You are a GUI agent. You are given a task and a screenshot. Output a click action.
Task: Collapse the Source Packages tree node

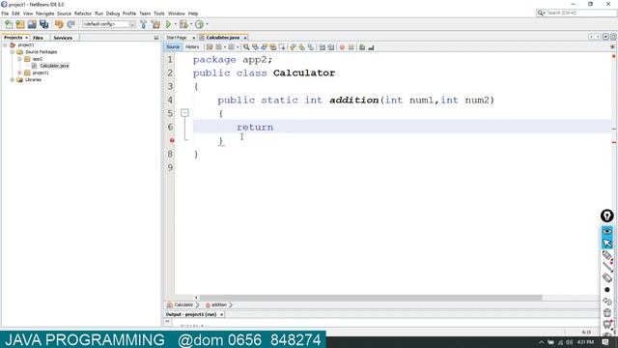13,52
